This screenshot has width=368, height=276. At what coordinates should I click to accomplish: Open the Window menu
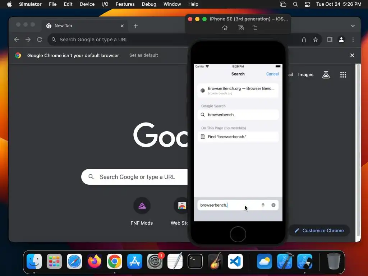pos(172,4)
